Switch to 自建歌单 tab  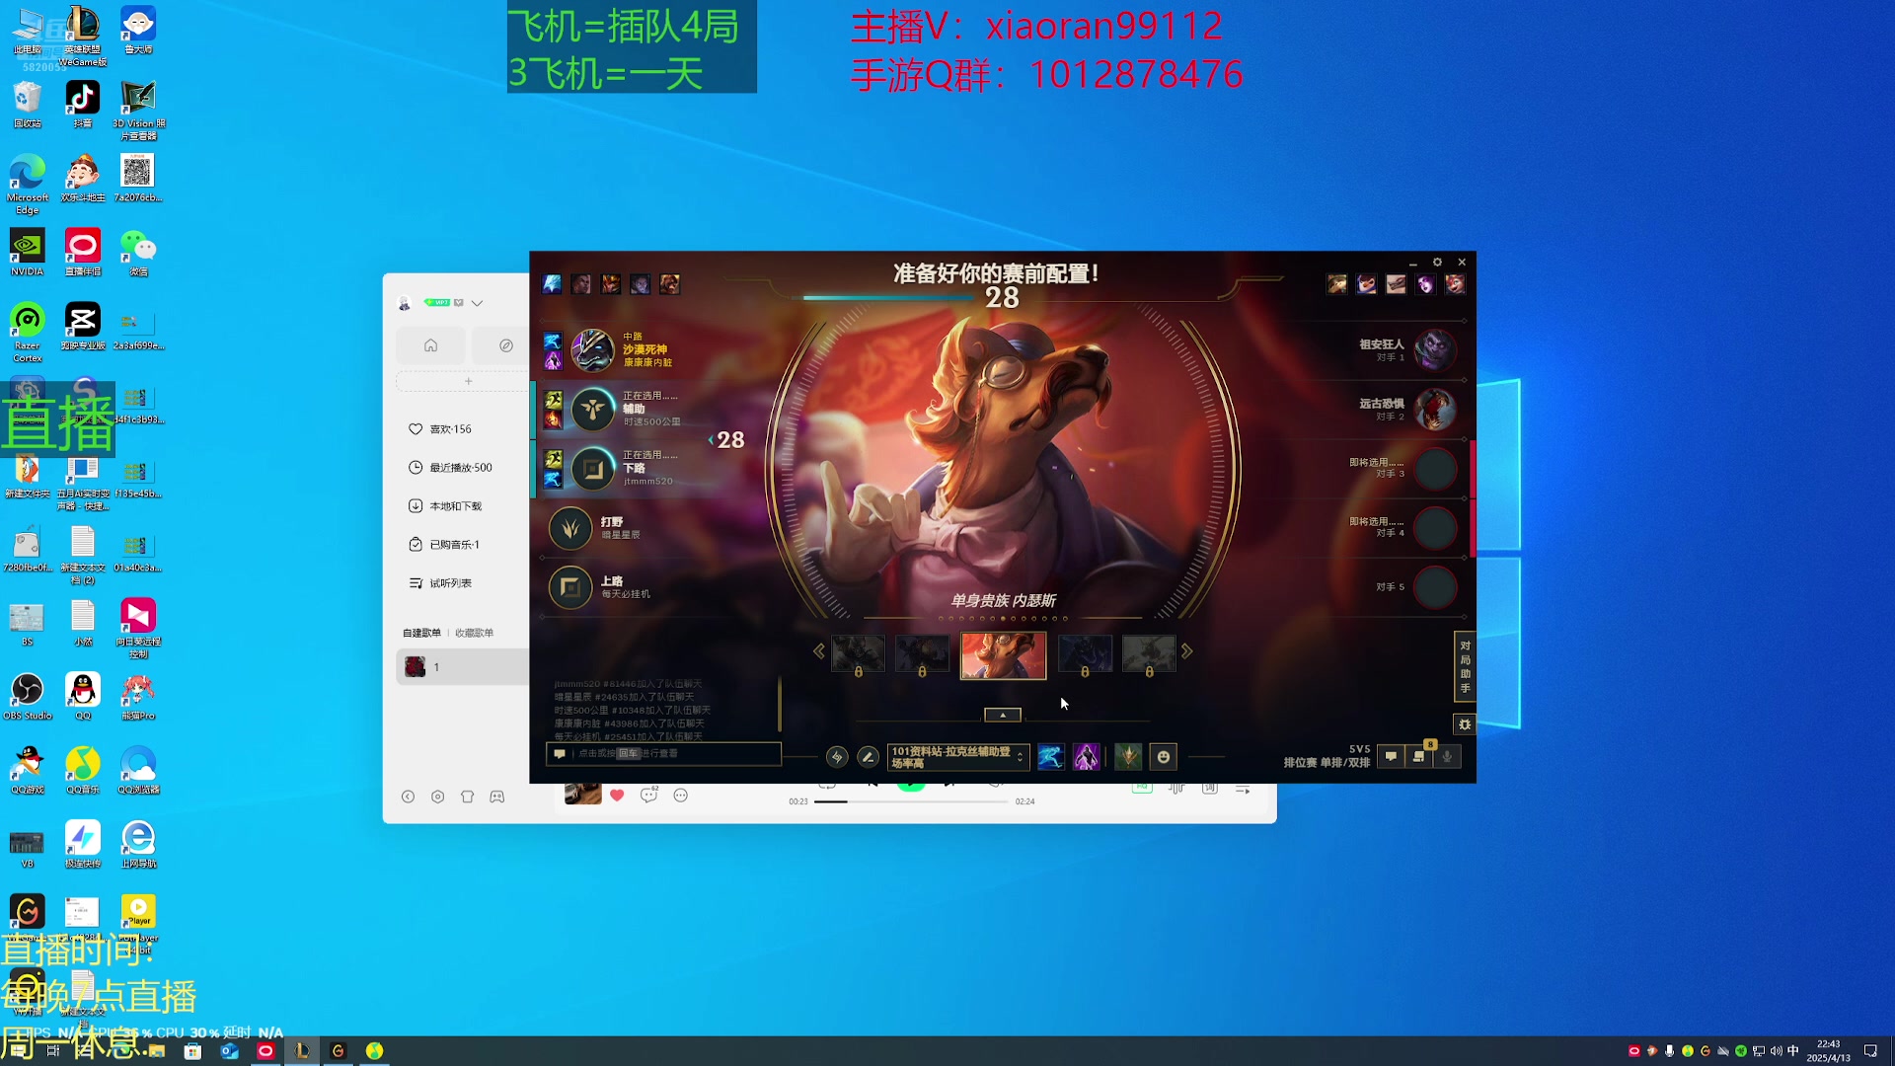[421, 633]
